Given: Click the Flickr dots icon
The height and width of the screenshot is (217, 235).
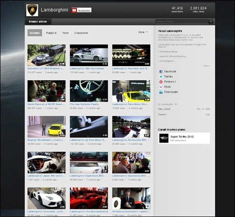Looking at the screenshot, I should (161, 87).
